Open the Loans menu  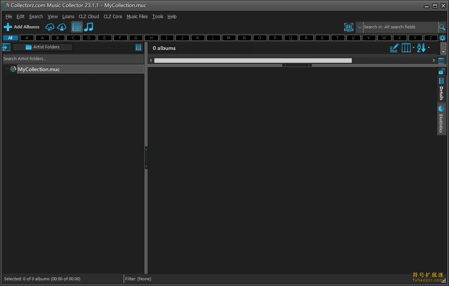coord(68,17)
